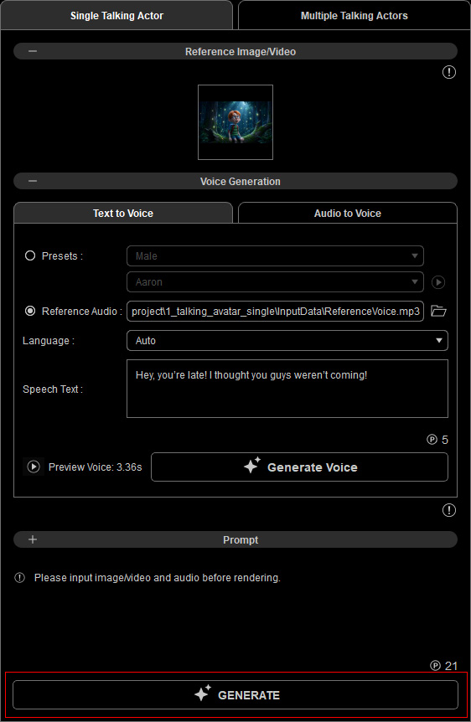Open the Male voice gender dropdown
This screenshot has height=722, width=471.
tap(275, 255)
